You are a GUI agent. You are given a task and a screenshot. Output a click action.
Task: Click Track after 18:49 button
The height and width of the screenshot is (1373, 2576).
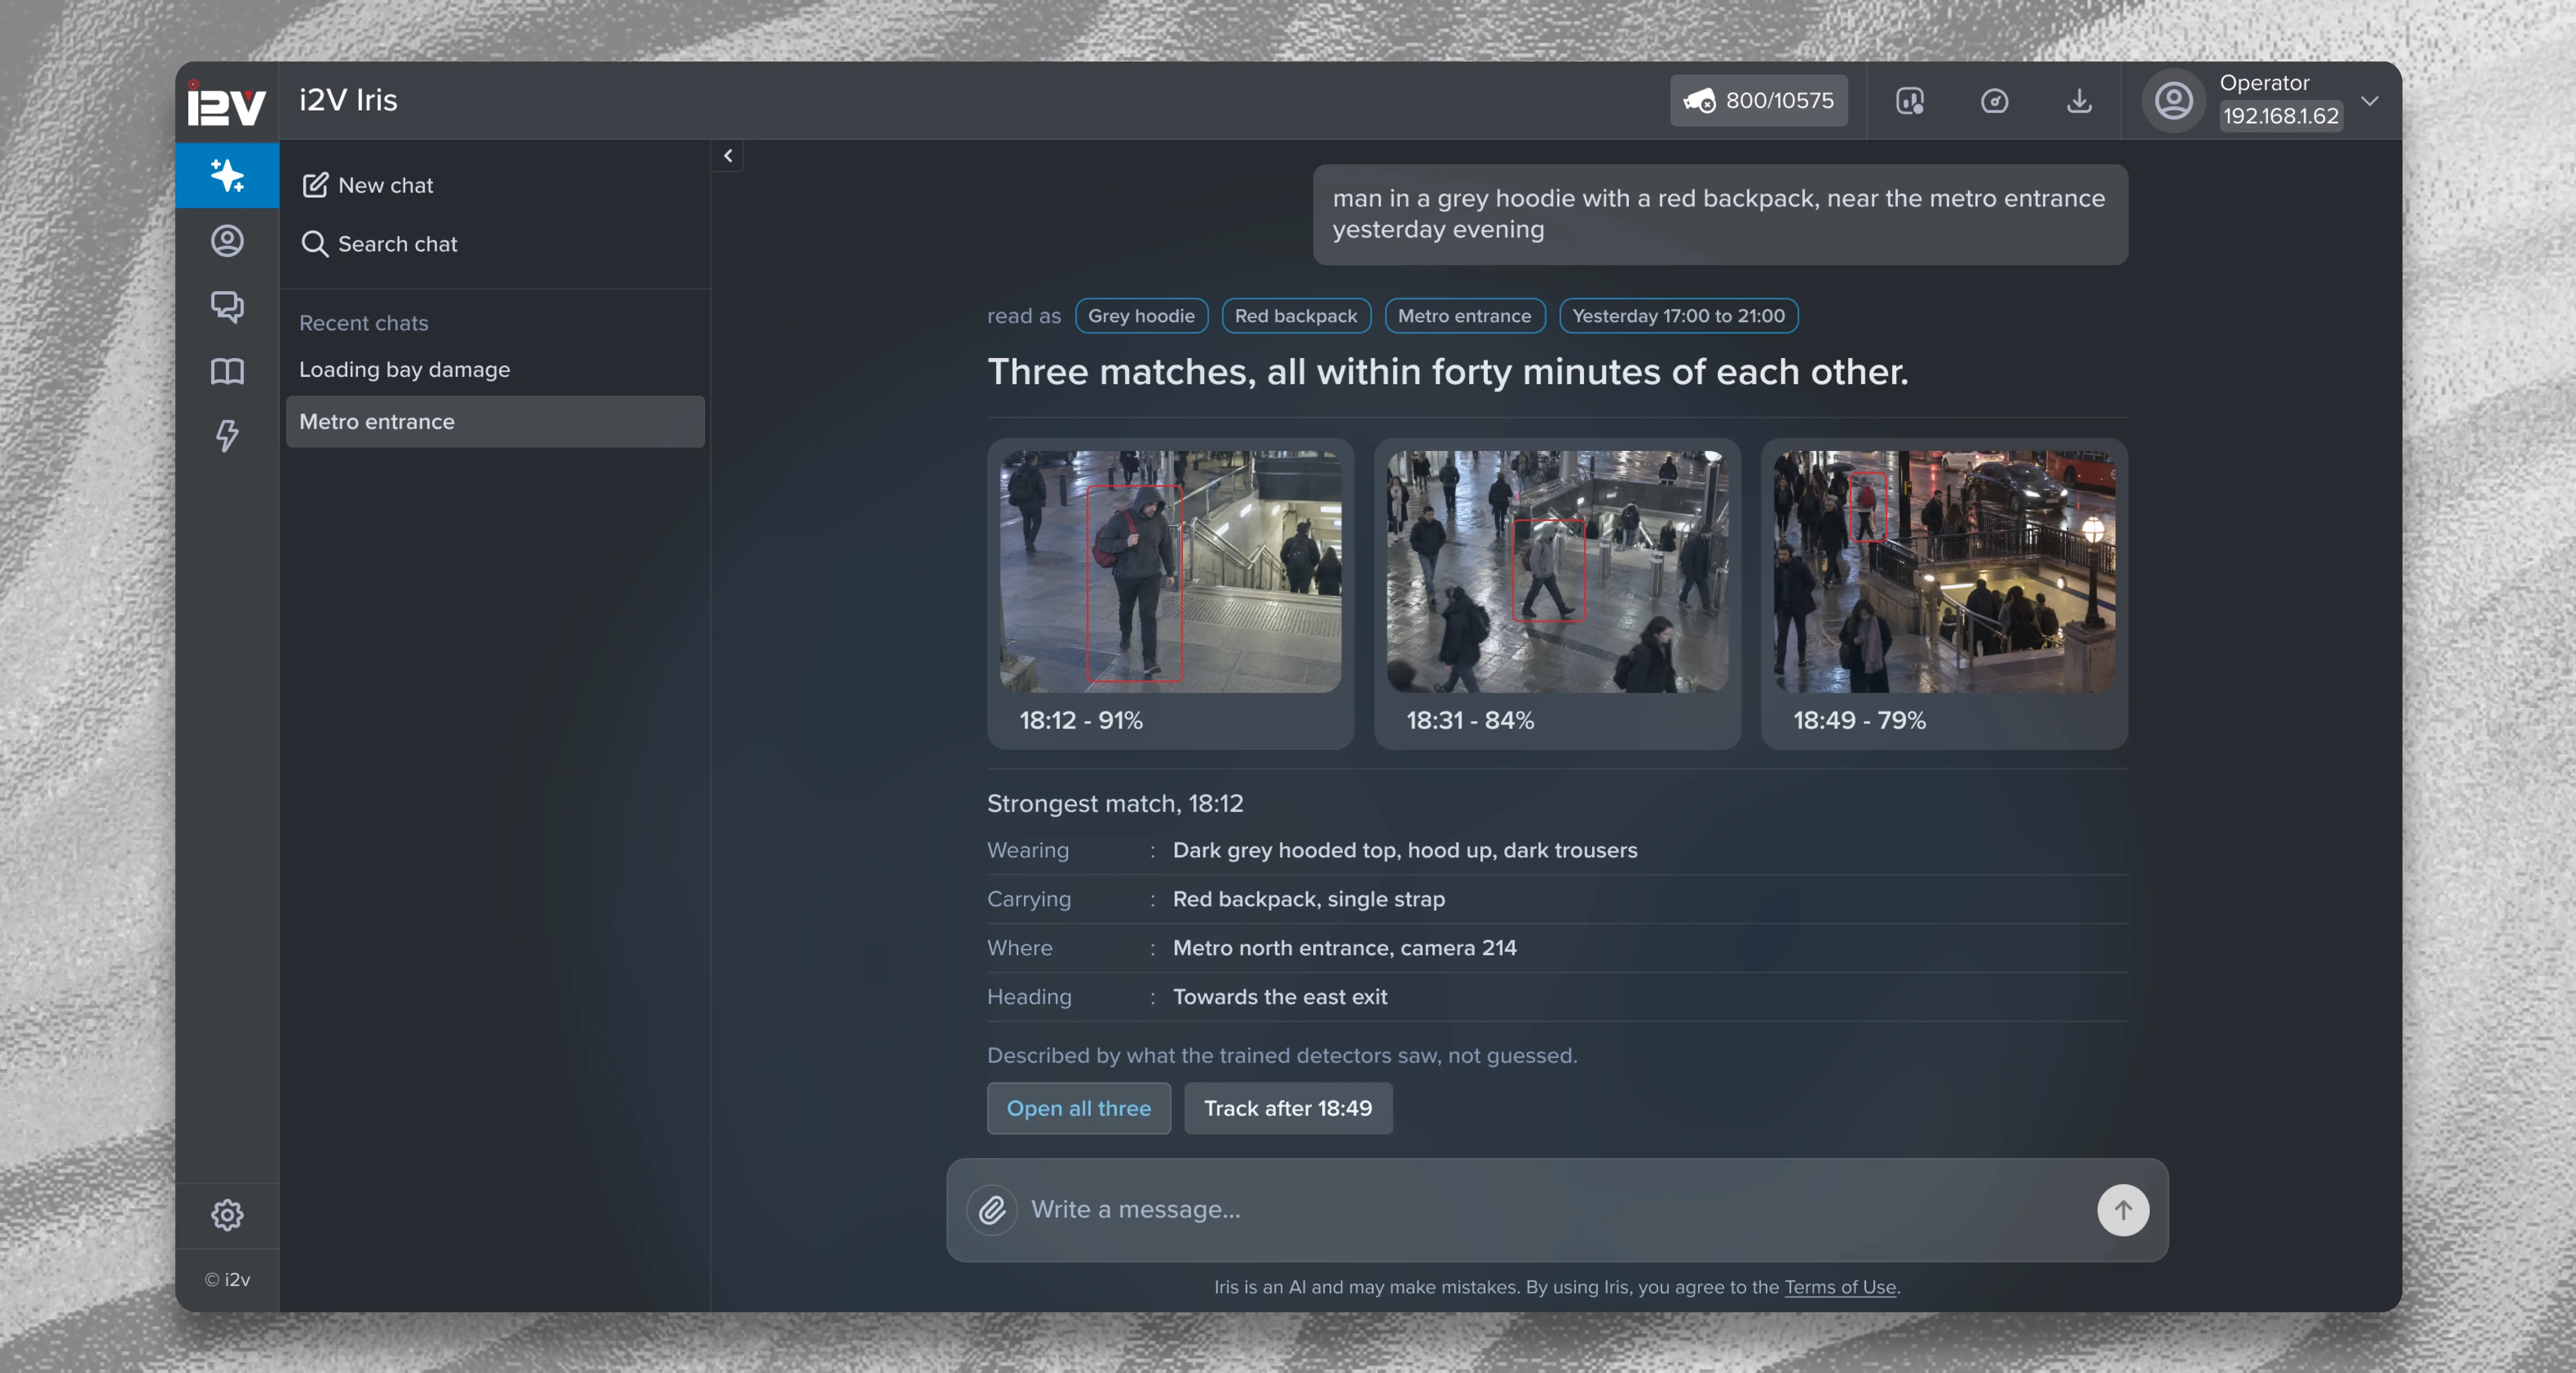pyautogui.click(x=1288, y=1108)
